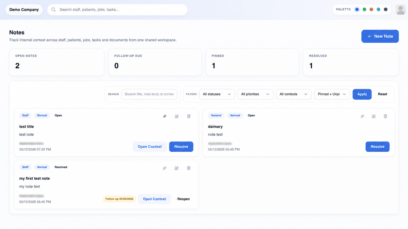
Task: Click the Staff tag on "test title" note
Action: point(25,116)
